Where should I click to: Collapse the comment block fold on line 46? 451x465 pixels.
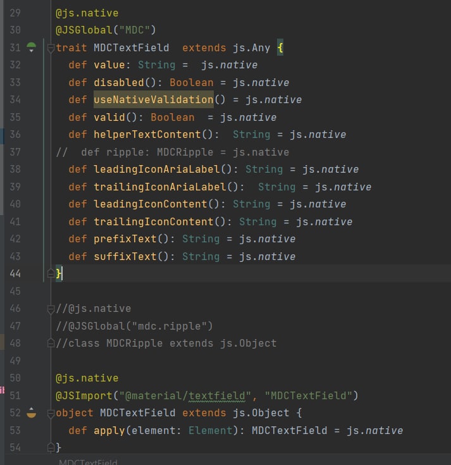coord(51,309)
